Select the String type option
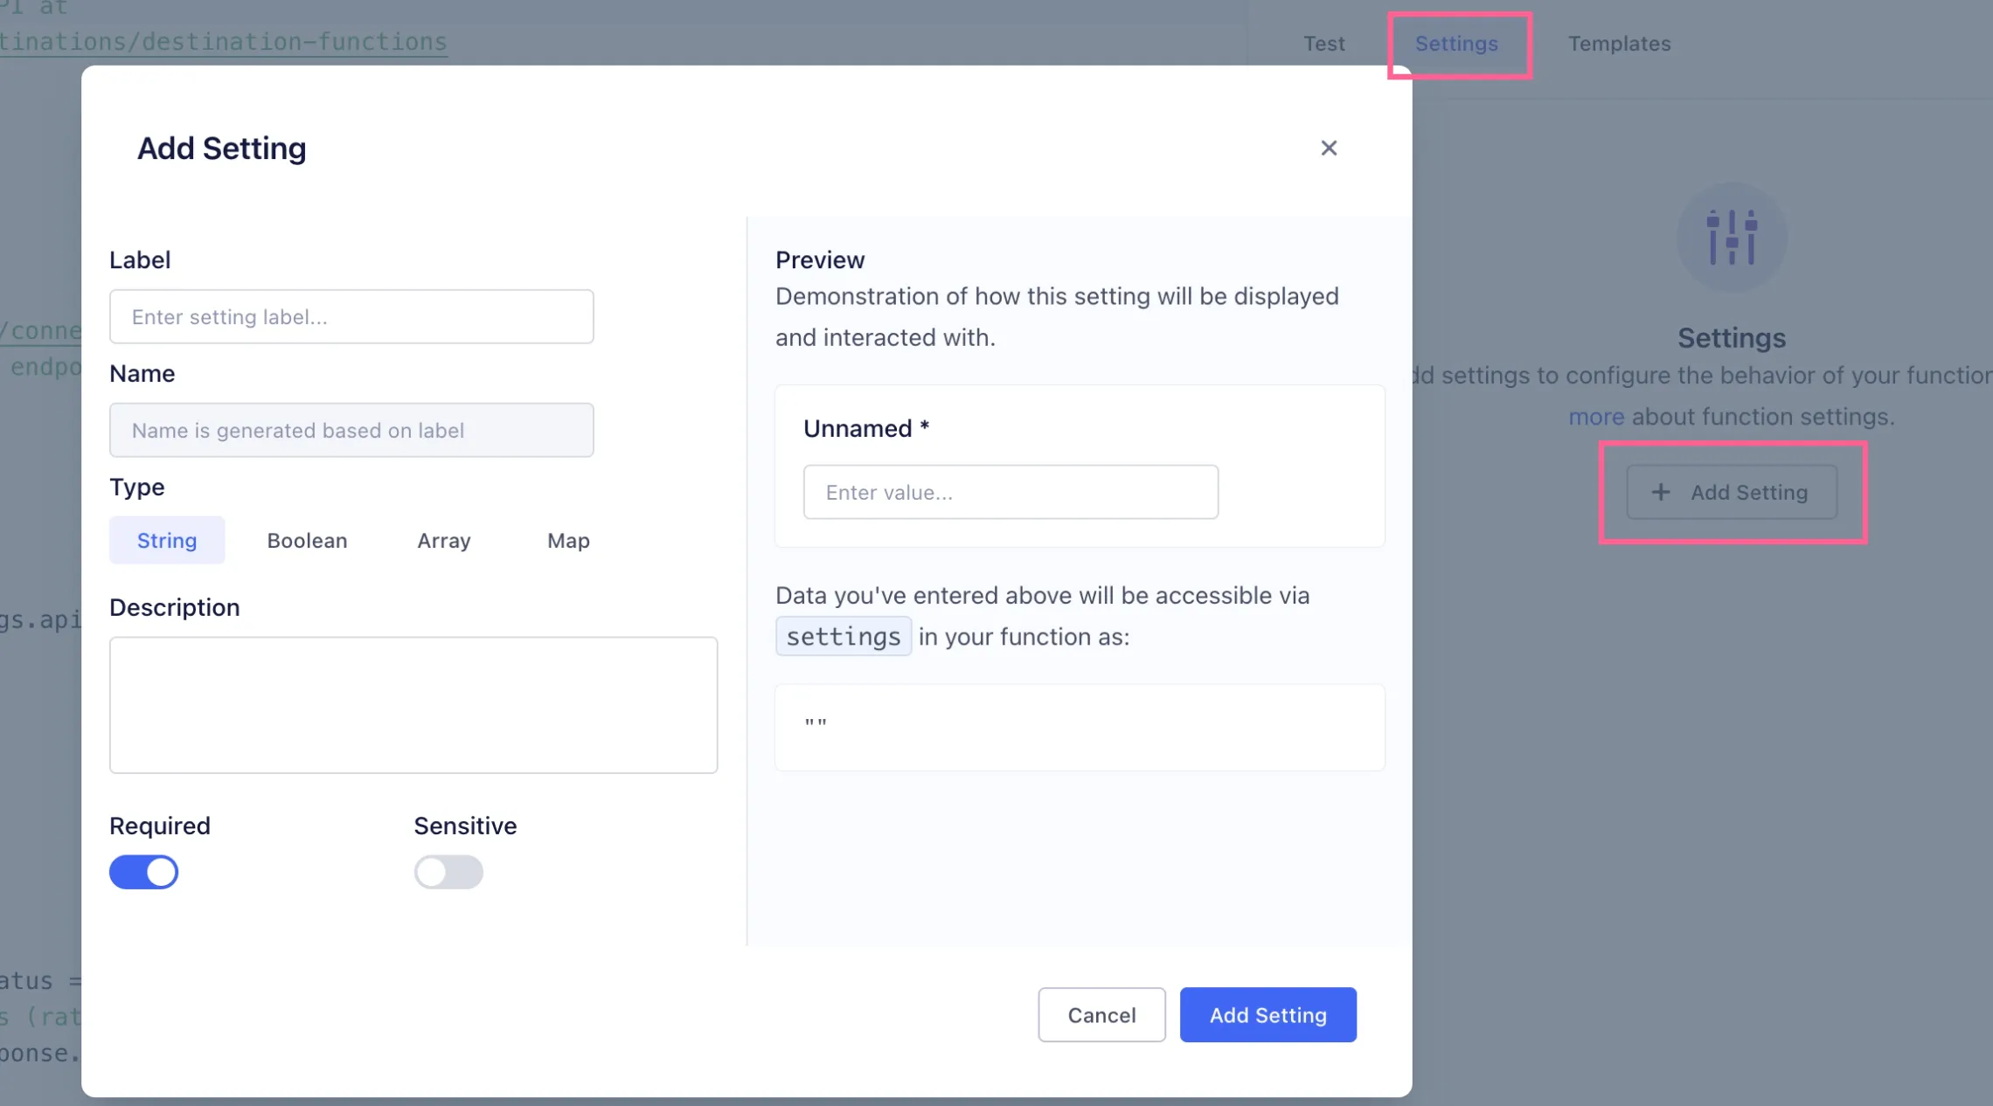Image resolution: width=1993 pixels, height=1106 pixels. point(167,540)
